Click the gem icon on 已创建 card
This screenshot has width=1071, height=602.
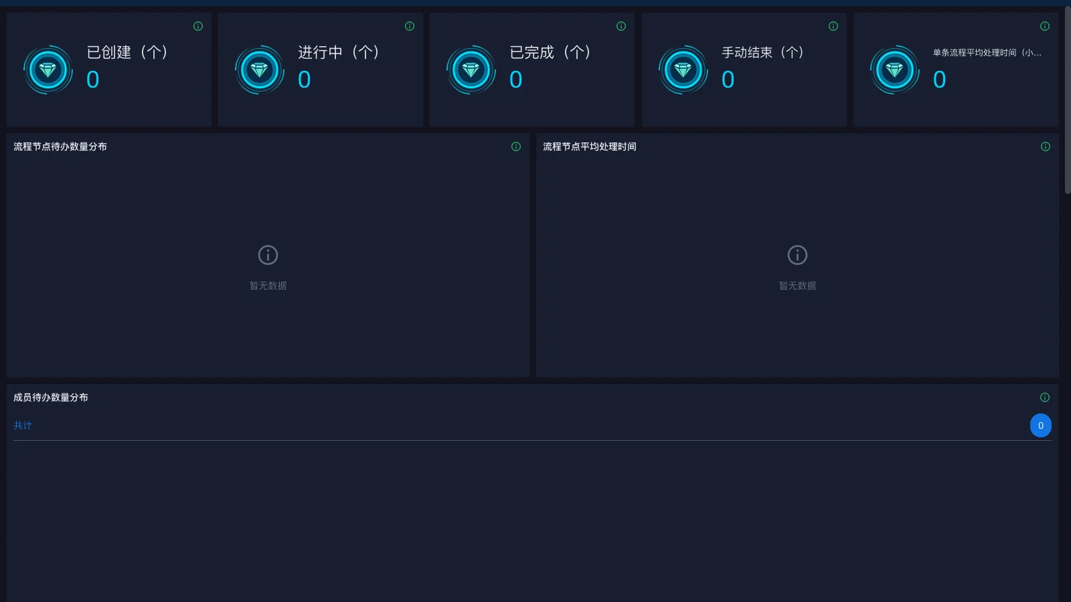coord(48,69)
